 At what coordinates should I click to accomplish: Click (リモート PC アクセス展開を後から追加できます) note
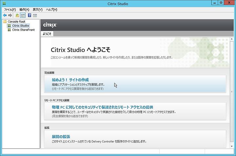tap(78, 89)
